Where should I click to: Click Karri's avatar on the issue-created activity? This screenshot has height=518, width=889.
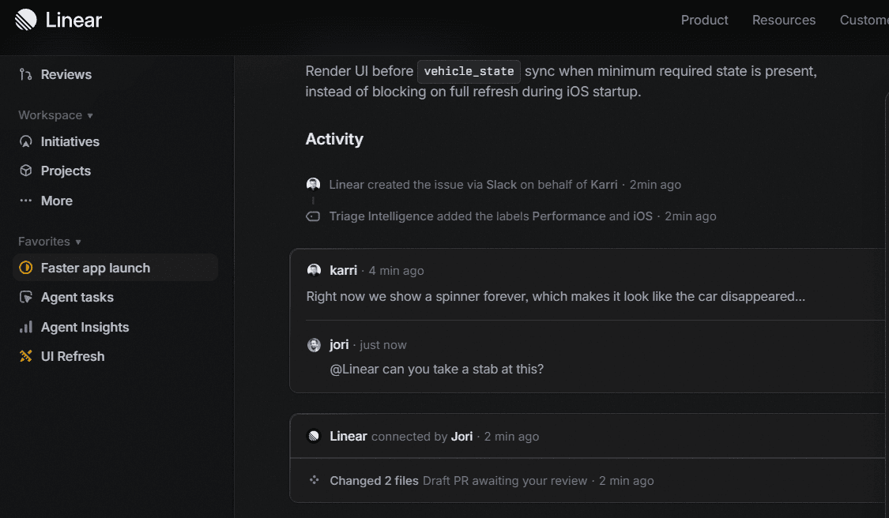313,184
